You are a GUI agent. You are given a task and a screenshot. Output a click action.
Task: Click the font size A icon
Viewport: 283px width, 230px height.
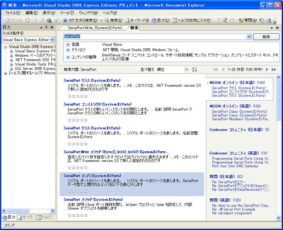56,20
